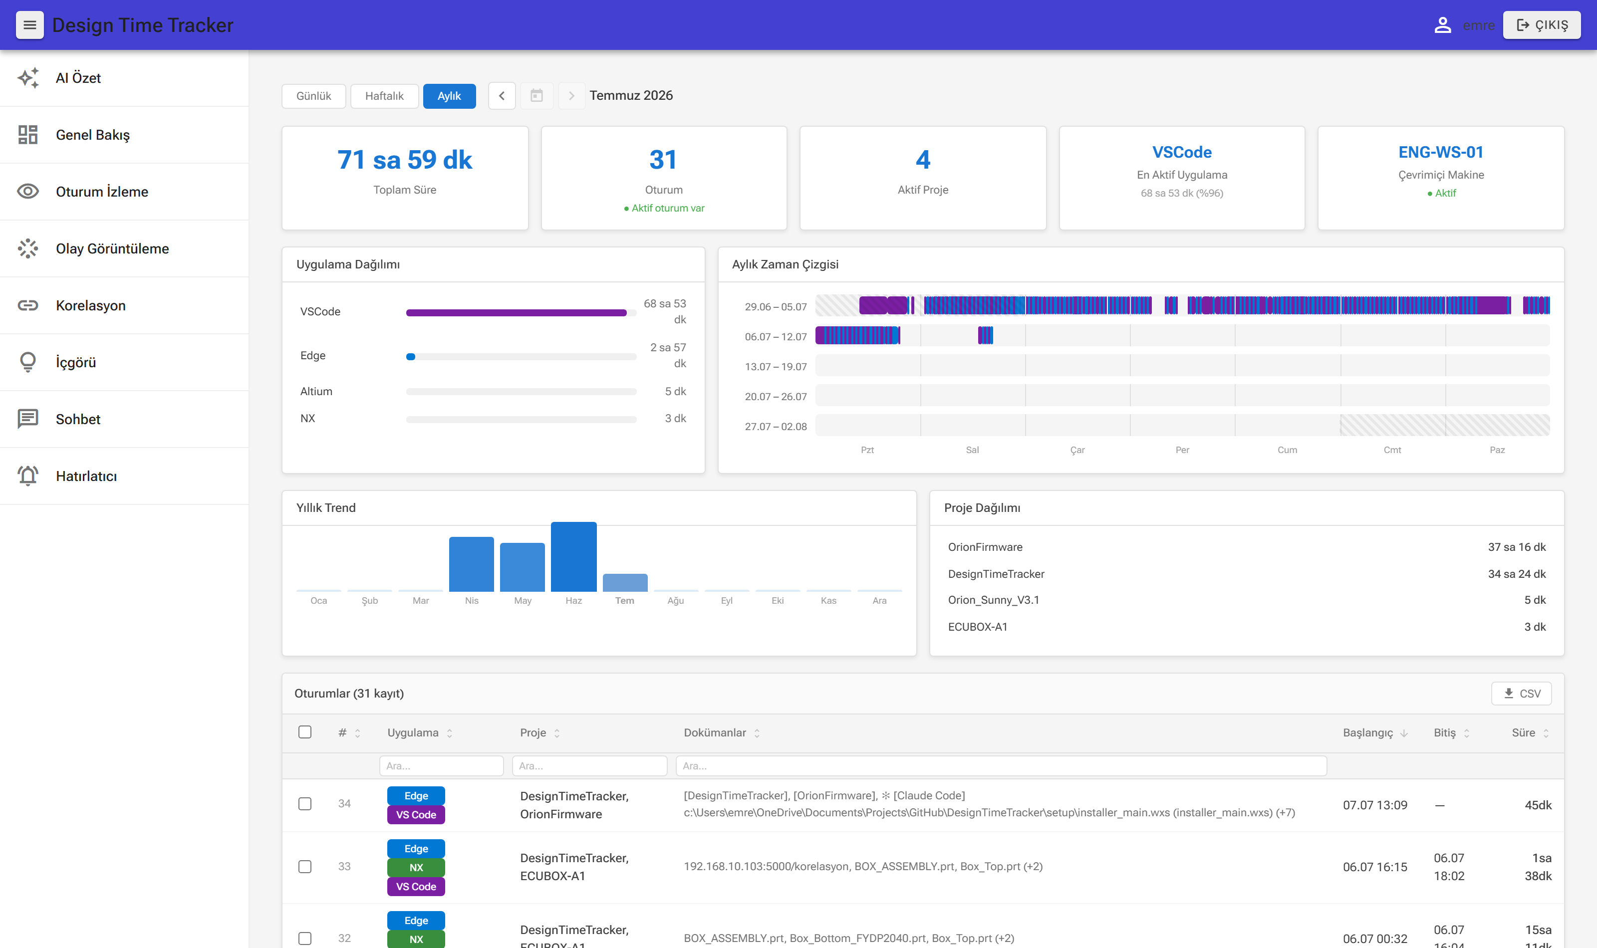Switch to Haftalık view

[x=385, y=96]
